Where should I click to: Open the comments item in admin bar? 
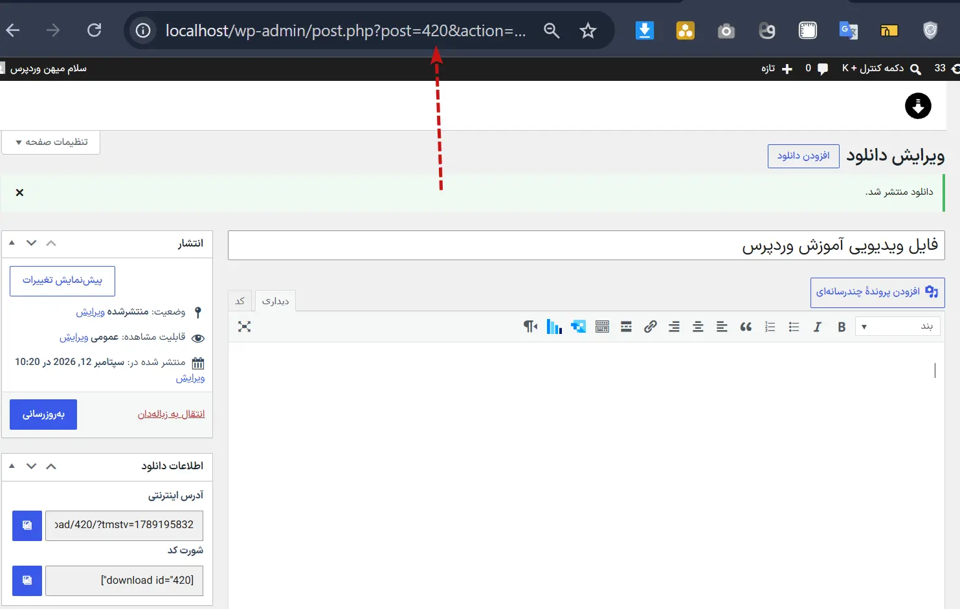[x=817, y=69]
